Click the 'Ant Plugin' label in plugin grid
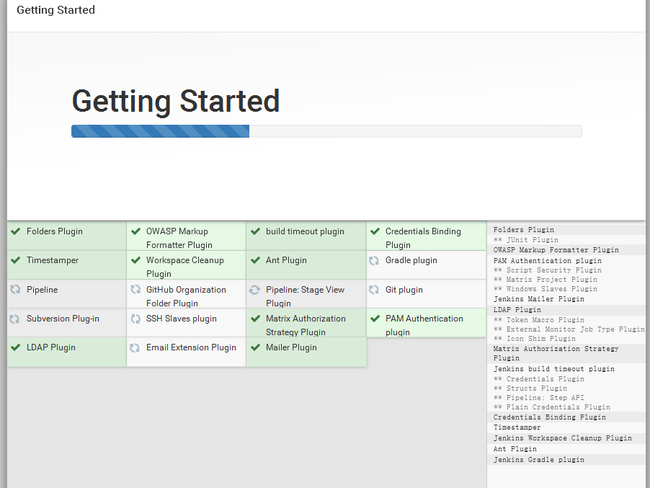This screenshot has height=488, width=650. point(287,260)
